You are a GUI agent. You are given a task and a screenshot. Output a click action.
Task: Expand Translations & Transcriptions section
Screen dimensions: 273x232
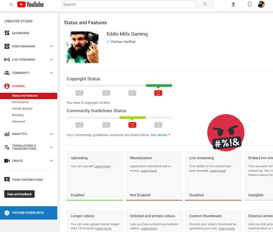[x=51, y=147]
